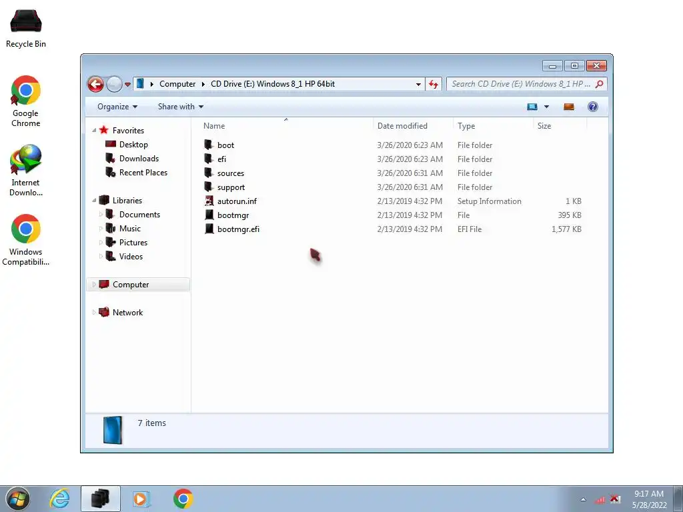Open the view options dropdown arrow
The width and height of the screenshot is (683, 512).
(547, 107)
